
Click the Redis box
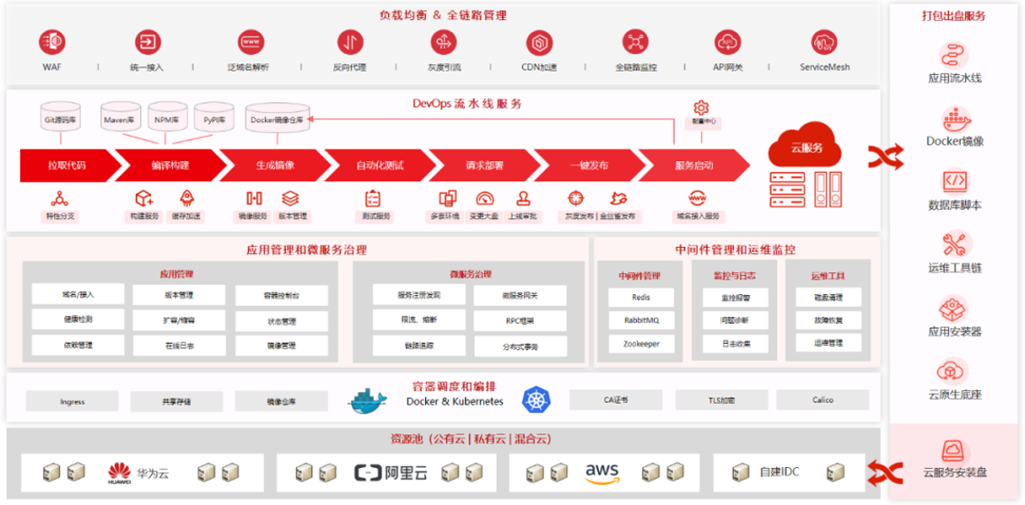[641, 297]
